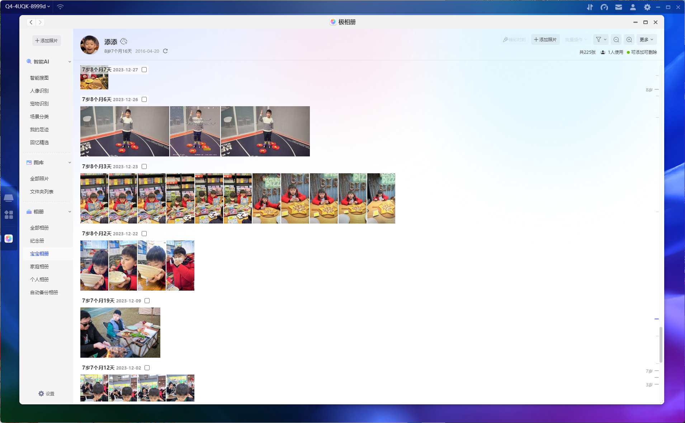Image resolution: width=685 pixels, height=423 pixels.
Task: Open 我的足迹 in the sidebar
Action: [x=39, y=130]
